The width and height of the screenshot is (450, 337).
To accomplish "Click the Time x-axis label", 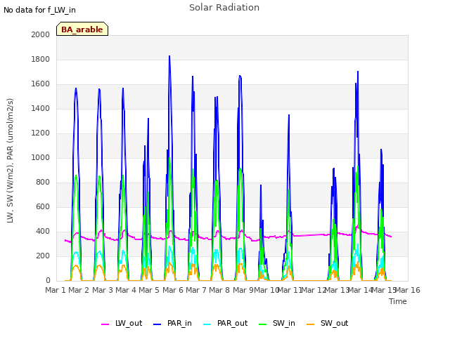I will click(x=397, y=301).
